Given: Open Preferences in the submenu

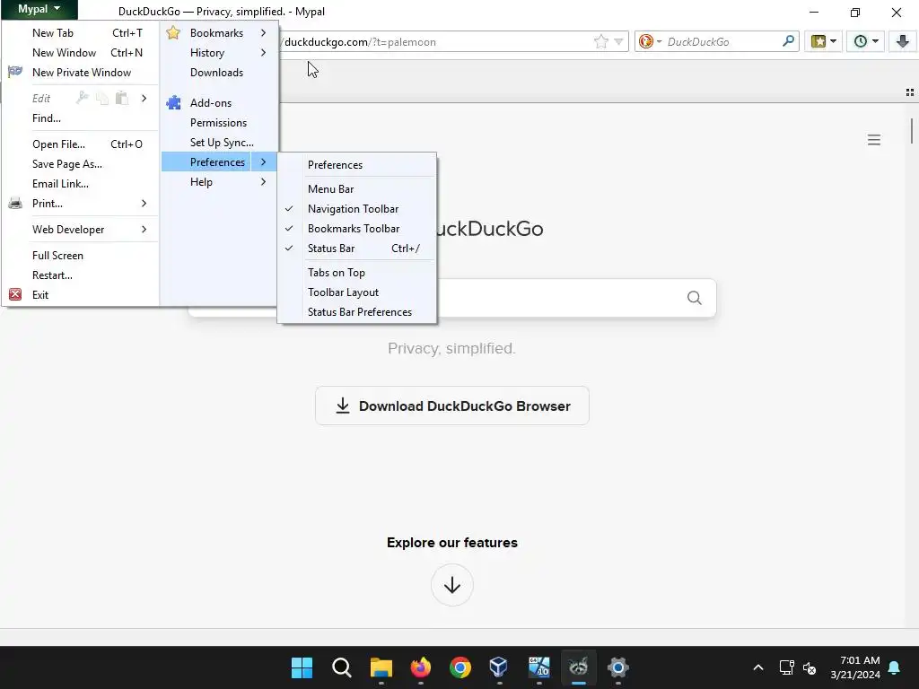Looking at the screenshot, I should 357,165.
